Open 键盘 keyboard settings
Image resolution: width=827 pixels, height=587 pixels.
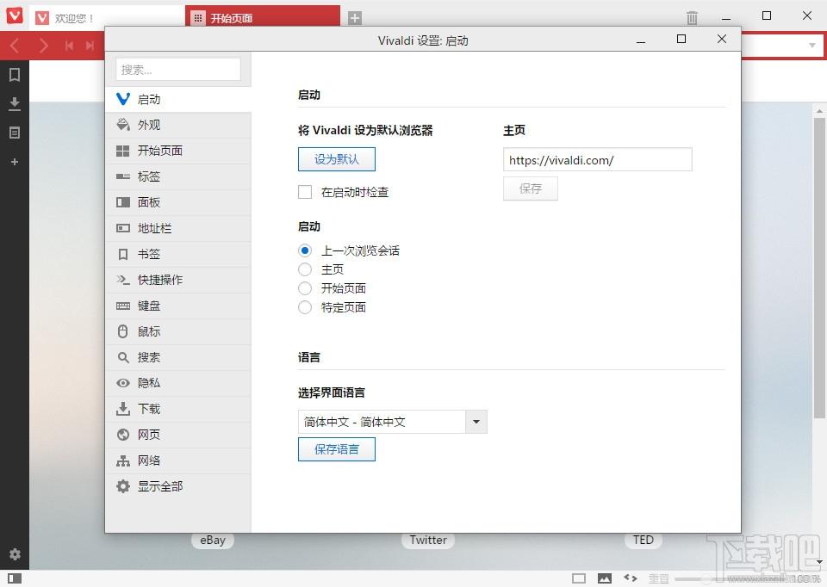click(178, 306)
